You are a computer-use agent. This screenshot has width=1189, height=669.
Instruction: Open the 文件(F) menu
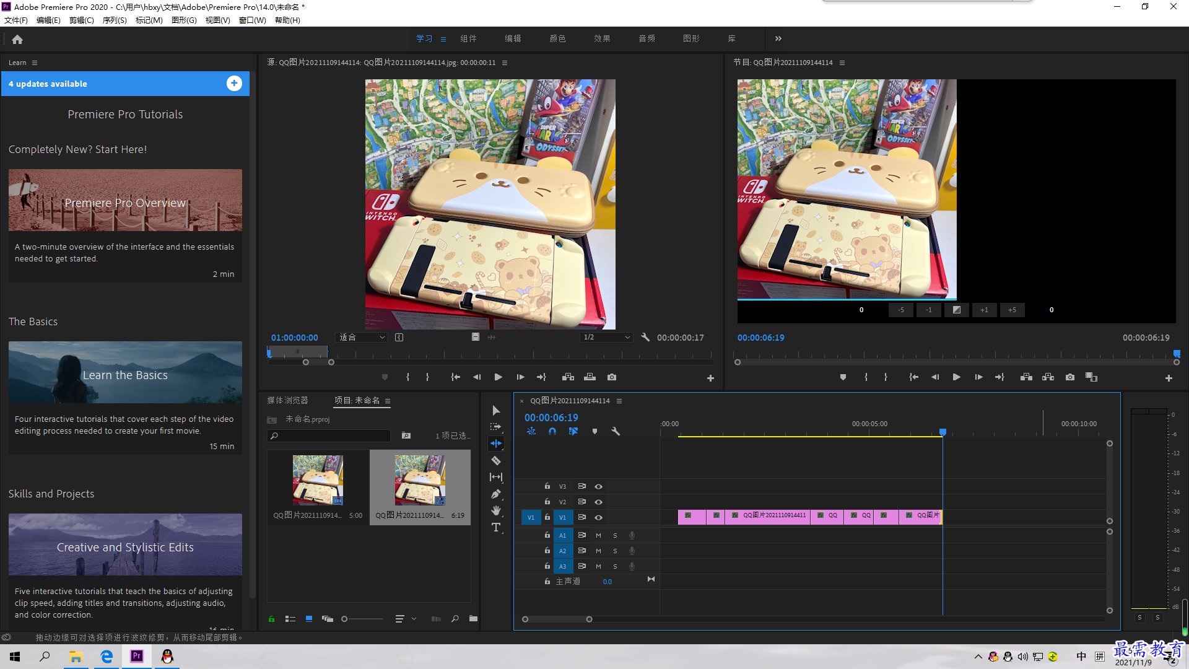(x=16, y=20)
